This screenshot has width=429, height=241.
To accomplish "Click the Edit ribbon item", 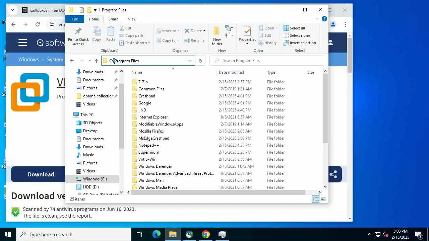I will point(265,35).
